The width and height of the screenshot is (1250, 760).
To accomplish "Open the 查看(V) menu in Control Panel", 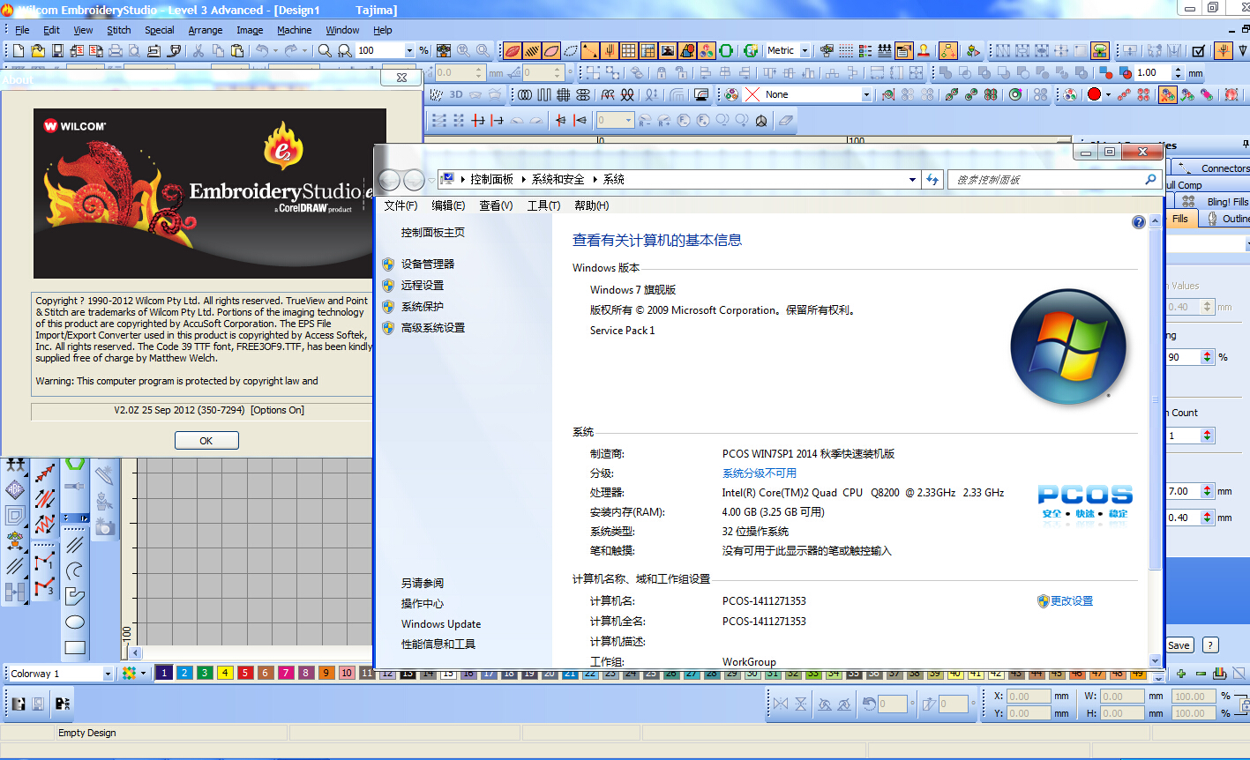I will click(x=496, y=205).
